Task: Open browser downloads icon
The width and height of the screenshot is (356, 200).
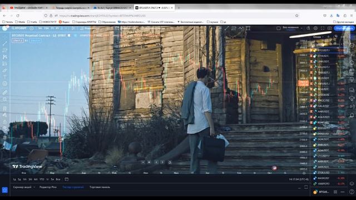Action: pyautogui.click(x=332, y=16)
